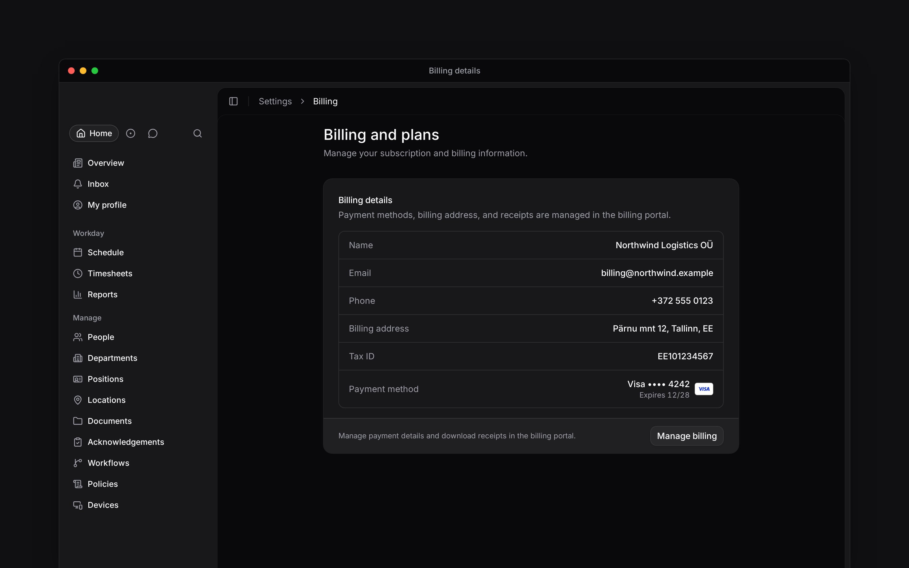Viewport: 909px width, 568px height.
Task: Click the Schedule calendar icon
Action: pos(78,253)
